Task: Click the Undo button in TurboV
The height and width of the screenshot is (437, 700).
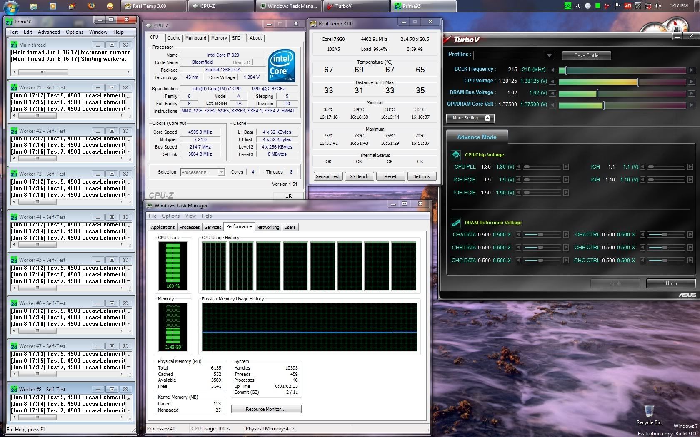Action: [x=671, y=283]
